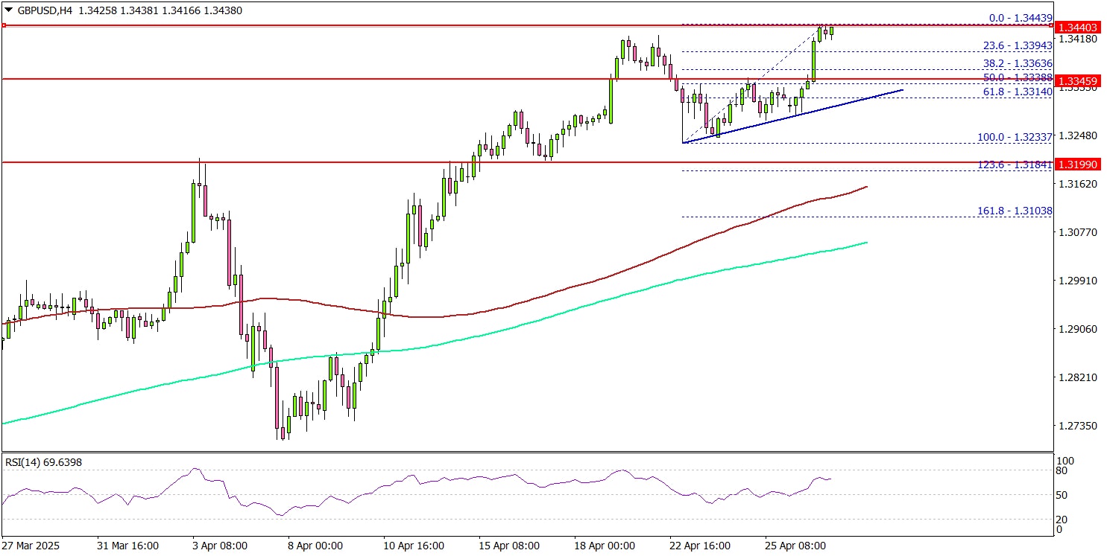Screen dimensions: 1107x556
Task: Click the green moving average line
Action: click(x=522, y=325)
